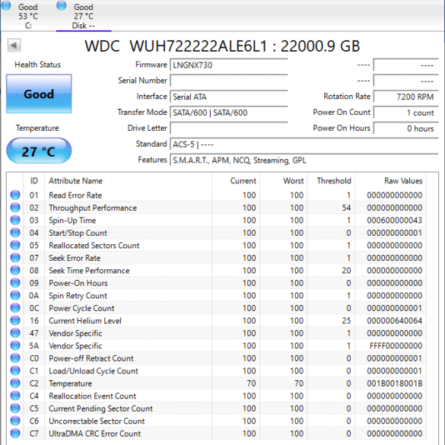Select Temperature raw value 001B0018001B
Screen dimensions: 445x445
(395, 383)
